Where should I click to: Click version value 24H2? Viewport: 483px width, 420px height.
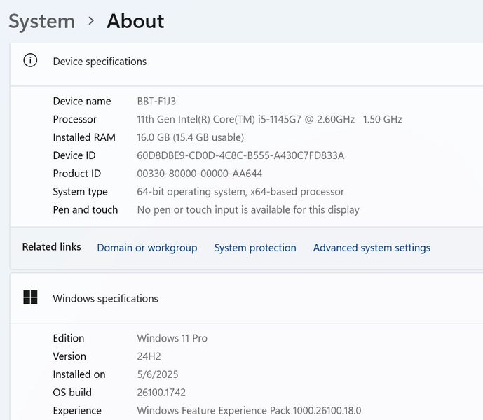pyautogui.click(x=149, y=356)
